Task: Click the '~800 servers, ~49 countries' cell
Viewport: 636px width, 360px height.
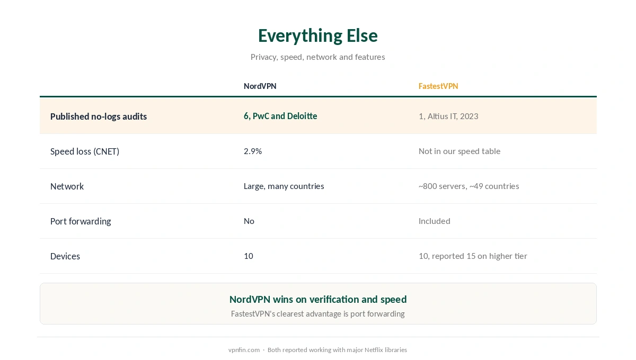Action: tap(469, 186)
